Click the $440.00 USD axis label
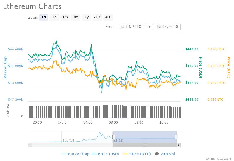Viewport: 234px width, 161px height. coord(192,49)
